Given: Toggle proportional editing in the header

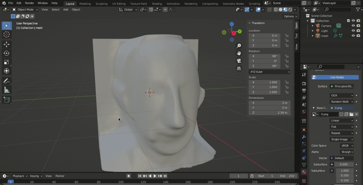Looking at the screenshot, I should click(165, 10).
